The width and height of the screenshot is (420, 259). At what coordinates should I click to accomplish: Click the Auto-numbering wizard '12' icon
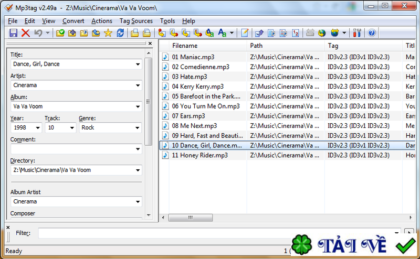pos(296,33)
